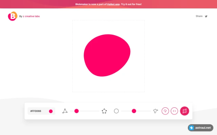
Task: Click the Share text
Action: pyautogui.click(x=199, y=16)
